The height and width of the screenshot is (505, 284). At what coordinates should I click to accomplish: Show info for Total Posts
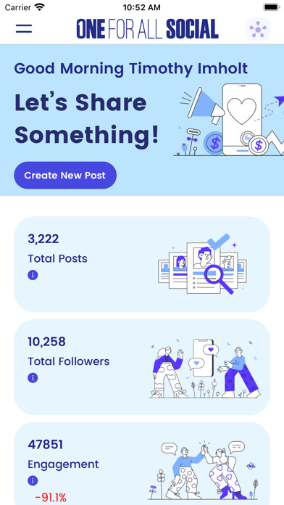33,275
